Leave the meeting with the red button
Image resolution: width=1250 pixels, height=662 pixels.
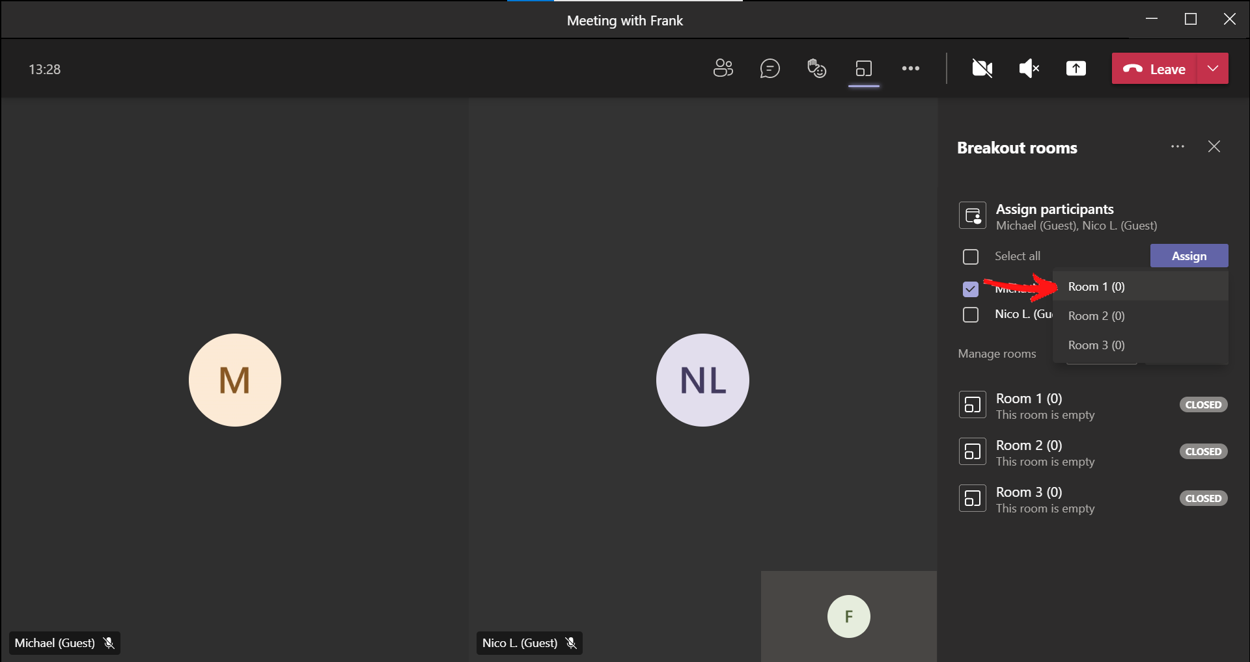[x=1154, y=69]
